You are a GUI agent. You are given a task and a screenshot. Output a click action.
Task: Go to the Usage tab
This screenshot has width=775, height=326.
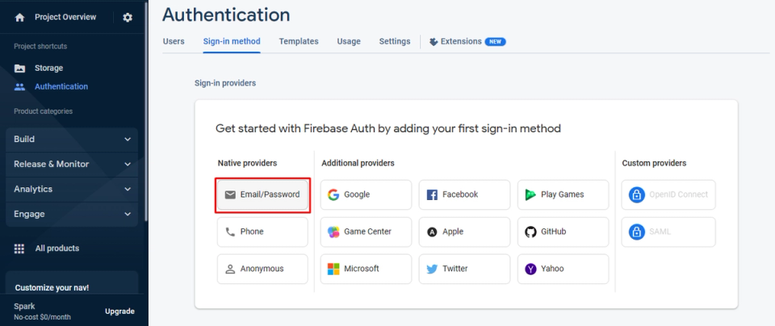(349, 41)
